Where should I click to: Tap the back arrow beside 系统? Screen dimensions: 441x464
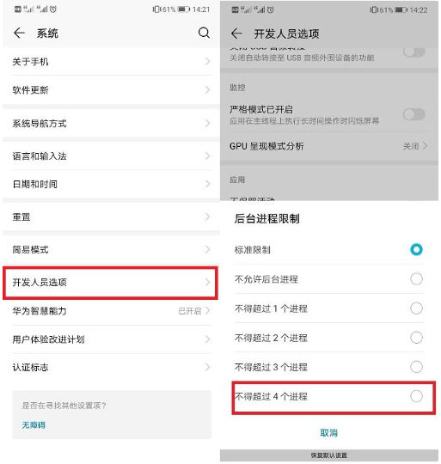pyautogui.click(x=19, y=33)
